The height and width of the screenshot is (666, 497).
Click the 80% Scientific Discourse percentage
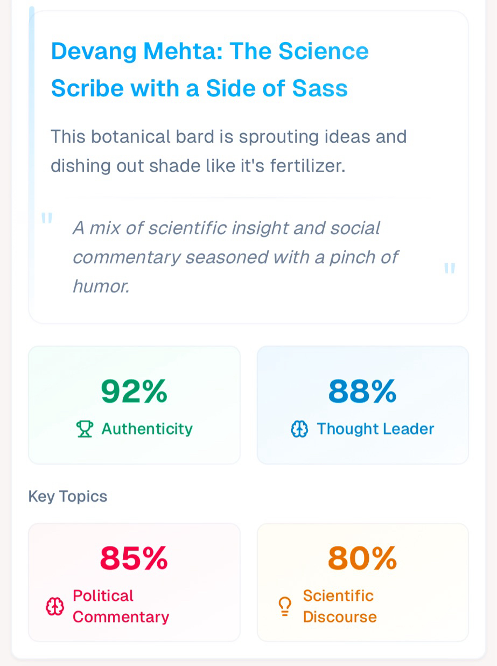(x=362, y=558)
